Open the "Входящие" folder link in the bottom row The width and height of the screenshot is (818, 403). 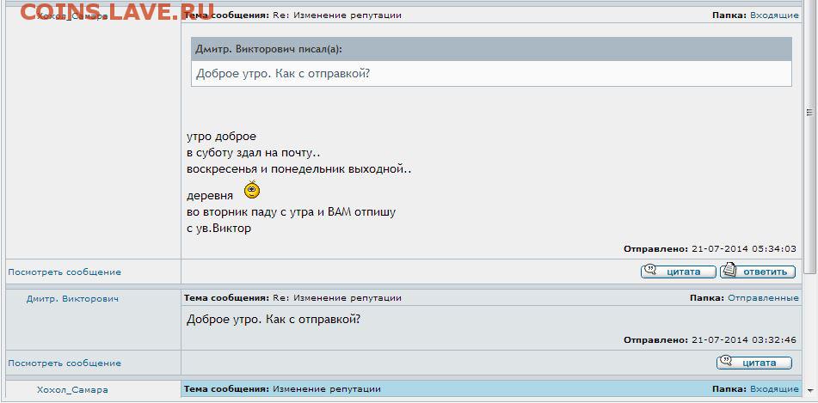[774, 389]
